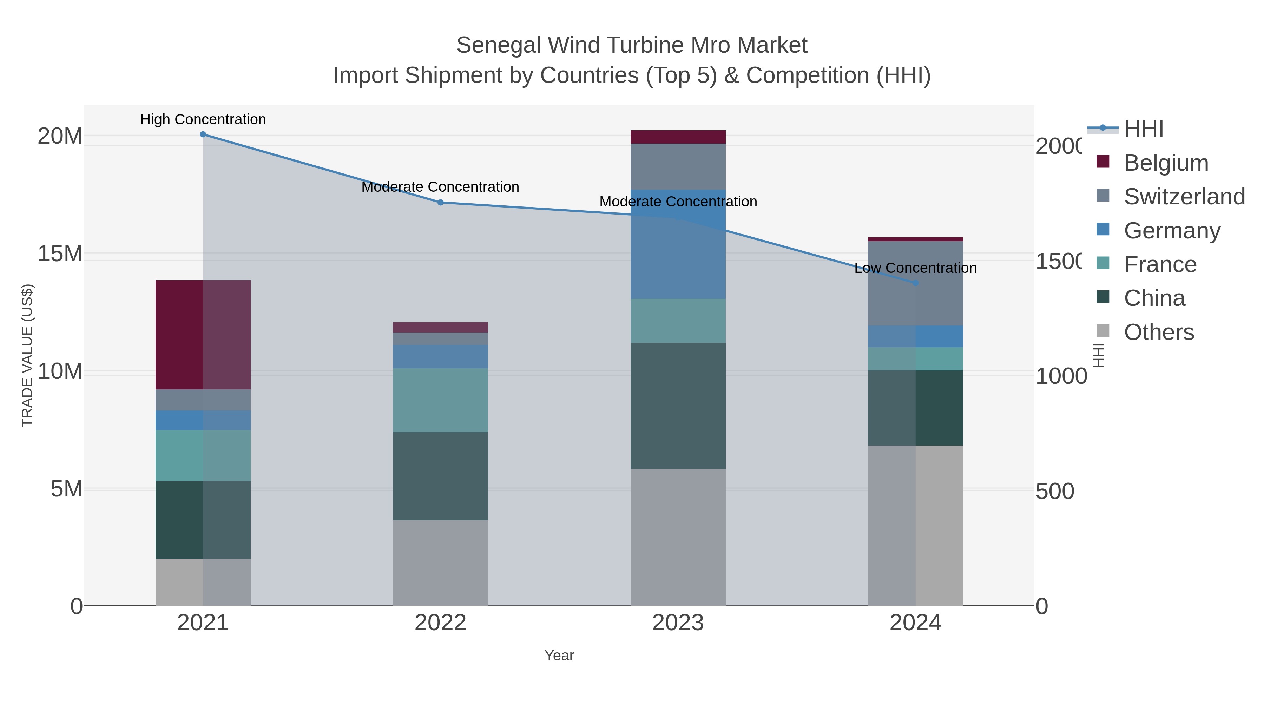The height and width of the screenshot is (711, 1264).
Task: Click the 2021 x-axis label
Action: pos(203,623)
